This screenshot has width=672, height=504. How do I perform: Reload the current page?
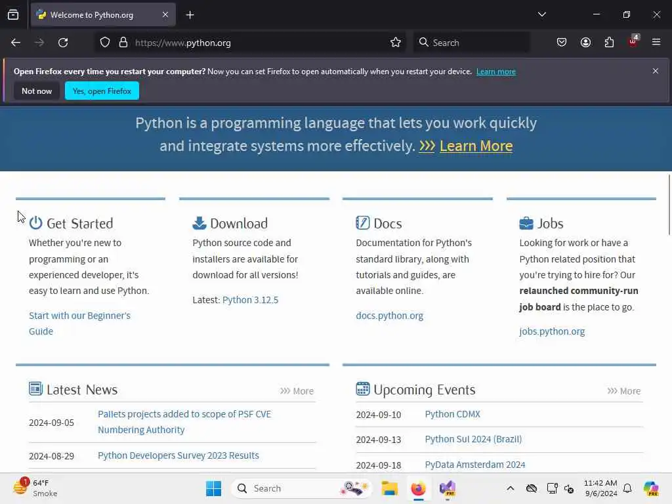point(63,43)
